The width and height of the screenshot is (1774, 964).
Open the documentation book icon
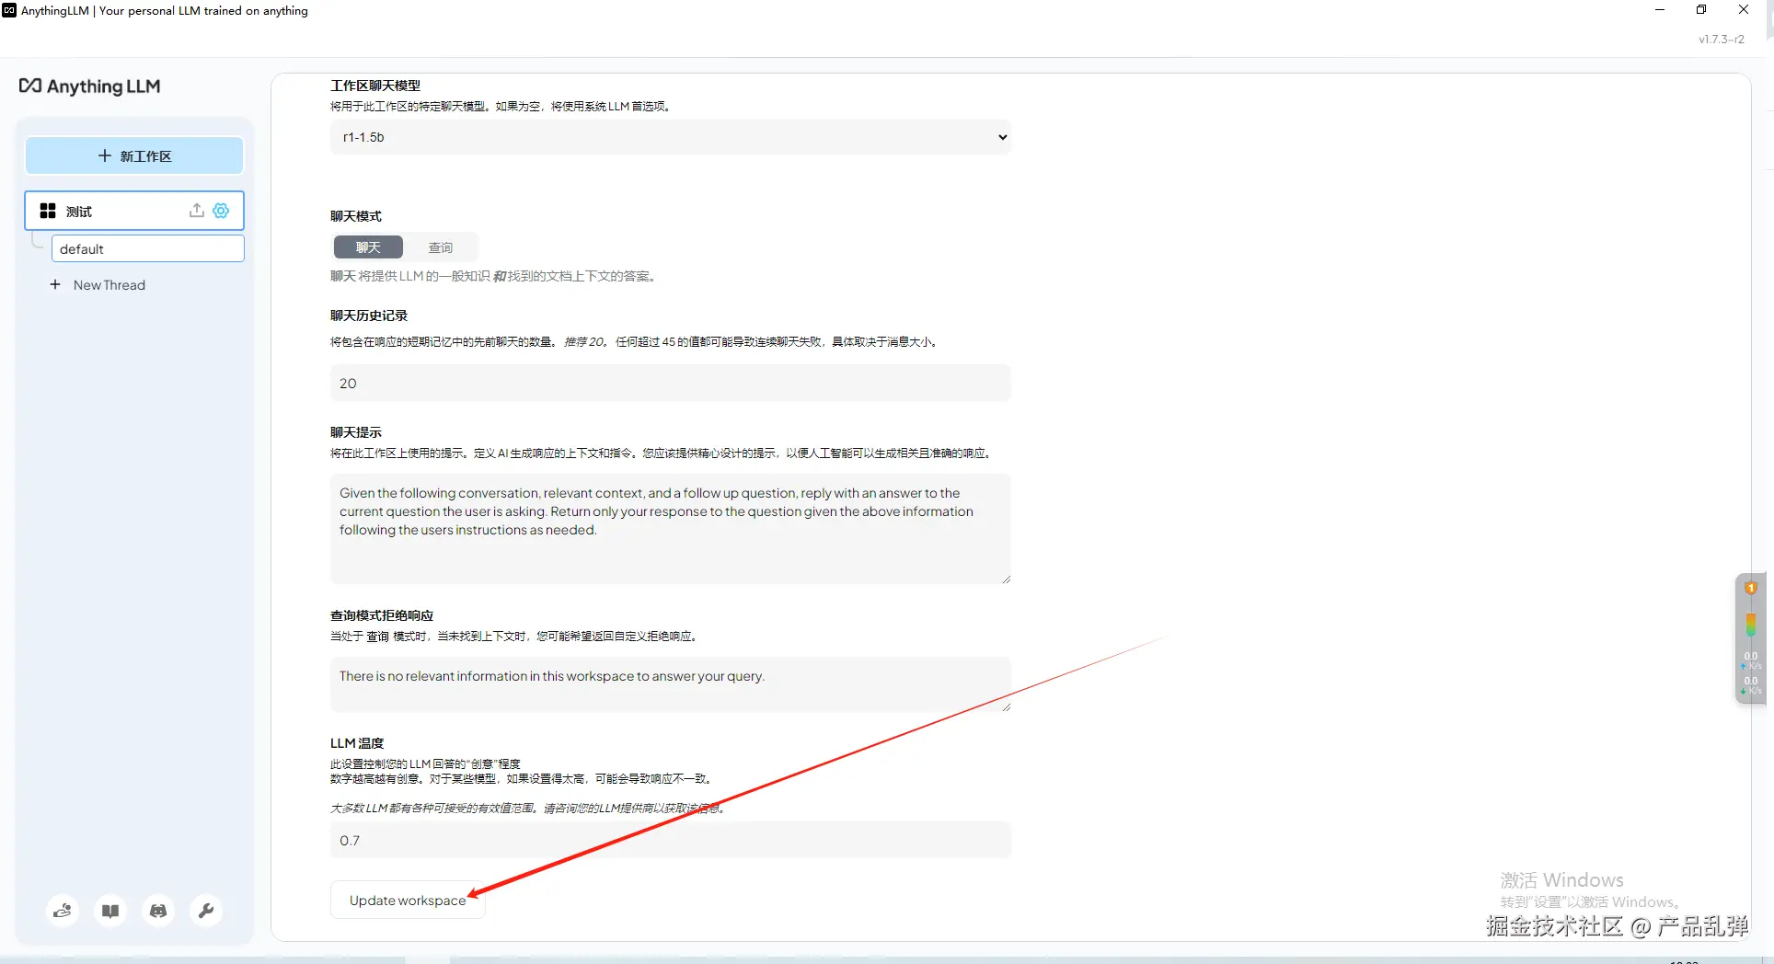coord(110,911)
